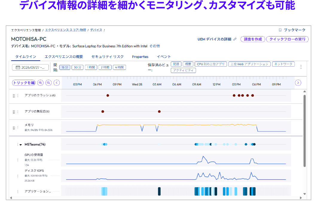Zoom in on the timeline
The height and width of the screenshot is (204, 314).
(x=40, y=83)
